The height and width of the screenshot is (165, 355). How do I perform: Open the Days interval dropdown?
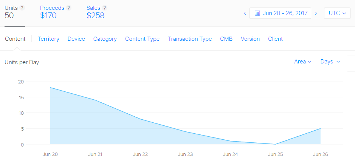tap(330, 62)
